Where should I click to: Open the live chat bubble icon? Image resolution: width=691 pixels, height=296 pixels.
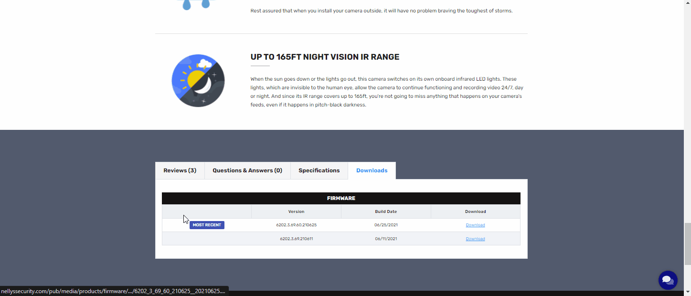click(x=668, y=280)
